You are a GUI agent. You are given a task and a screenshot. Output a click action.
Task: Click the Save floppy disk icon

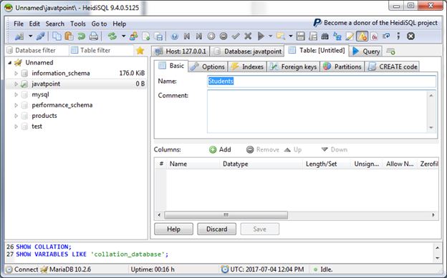300,36
